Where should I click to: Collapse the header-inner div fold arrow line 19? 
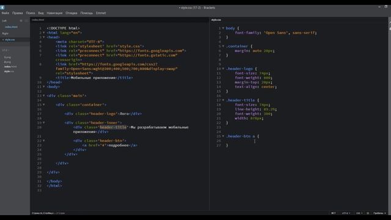point(44,122)
